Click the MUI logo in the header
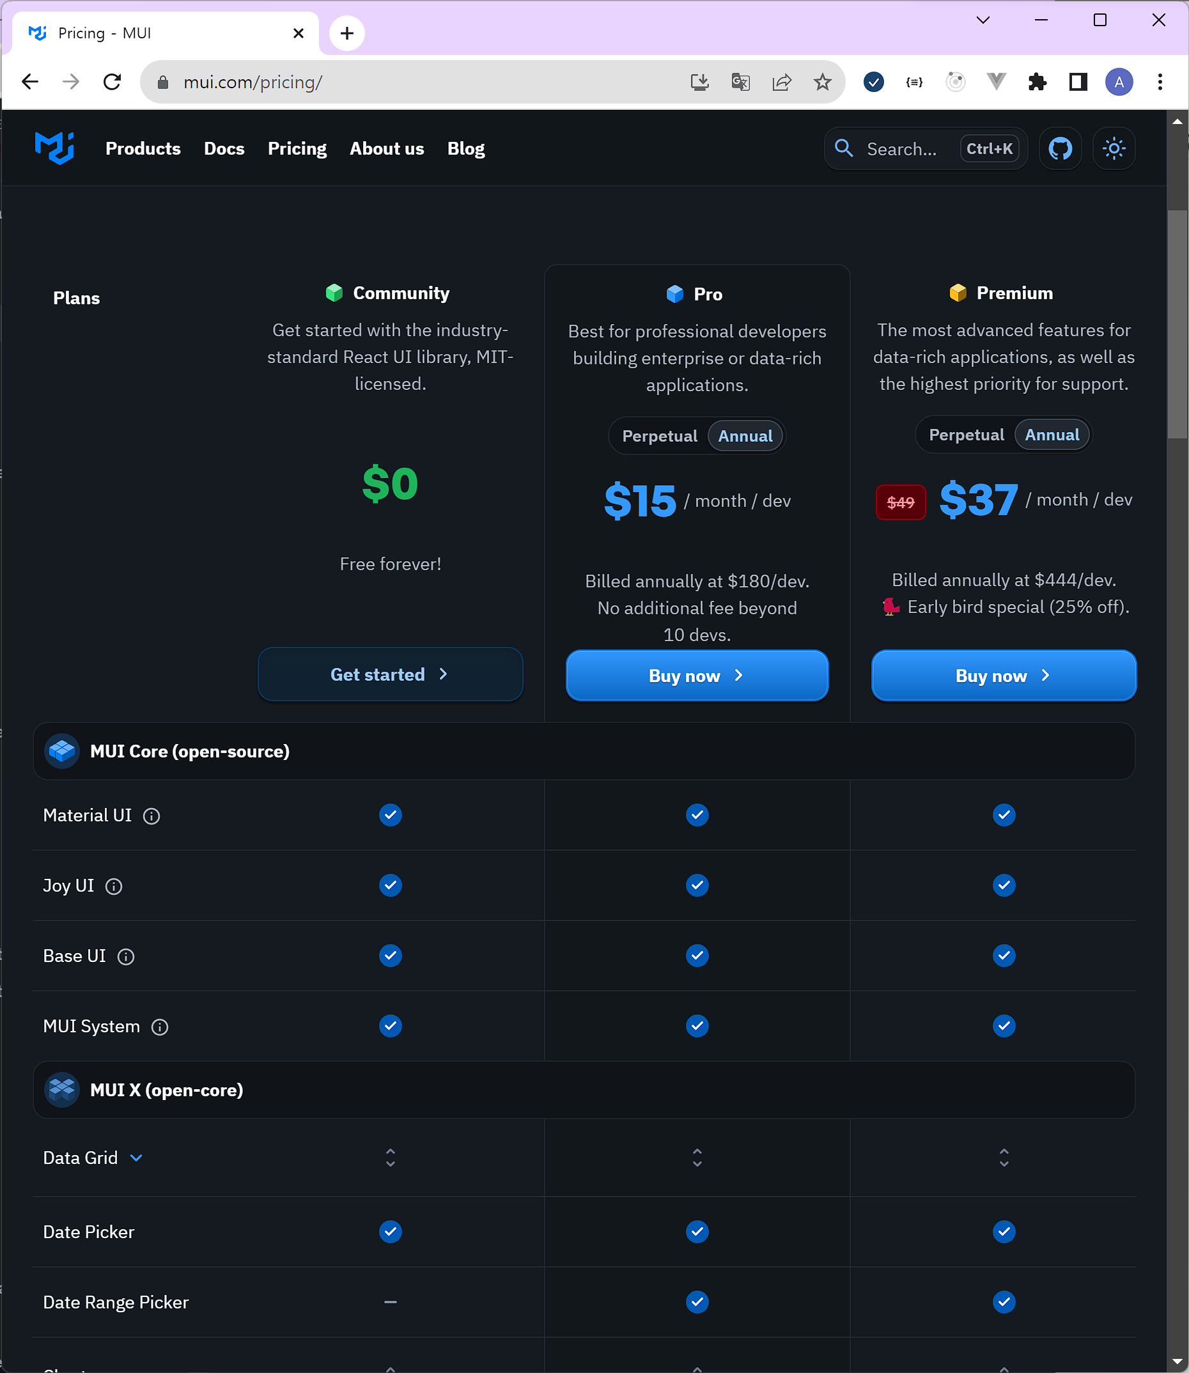The image size is (1189, 1373). tap(54, 148)
